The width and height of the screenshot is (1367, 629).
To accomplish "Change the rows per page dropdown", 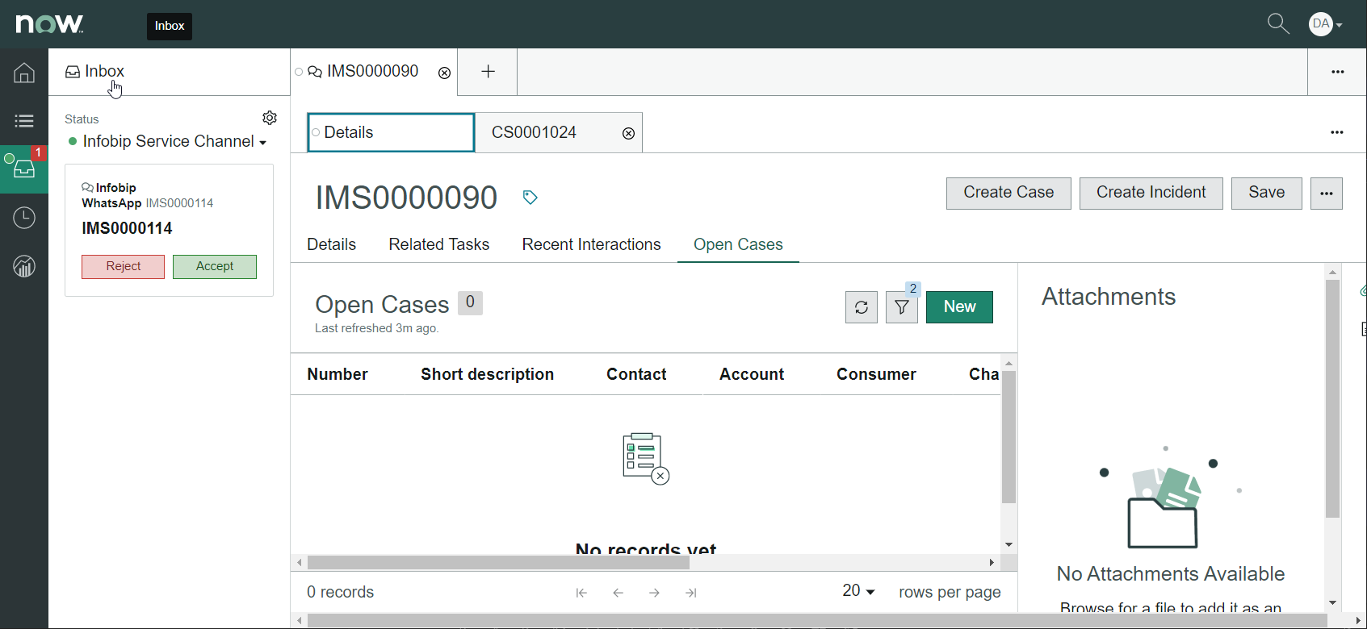I will (x=858, y=592).
